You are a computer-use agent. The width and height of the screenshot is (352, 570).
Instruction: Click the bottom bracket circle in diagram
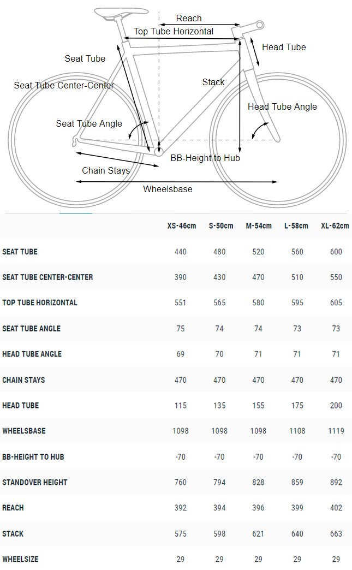[159, 152]
